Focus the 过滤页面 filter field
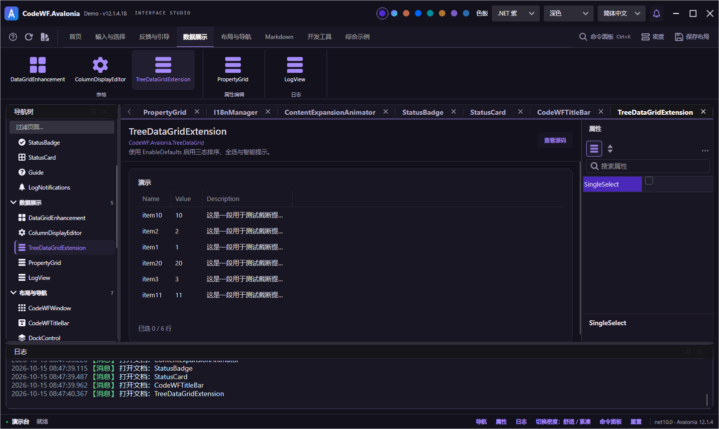Image resolution: width=719 pixels, height=429 pixels. coord(62,127)
